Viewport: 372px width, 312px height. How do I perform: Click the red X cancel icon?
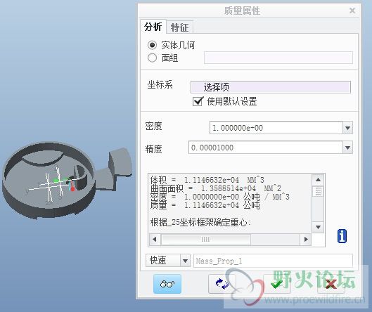[x=331, y=284]
